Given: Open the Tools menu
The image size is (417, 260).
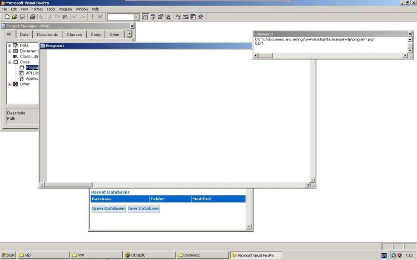Looking at the screenshot, I should pos(51,9).
